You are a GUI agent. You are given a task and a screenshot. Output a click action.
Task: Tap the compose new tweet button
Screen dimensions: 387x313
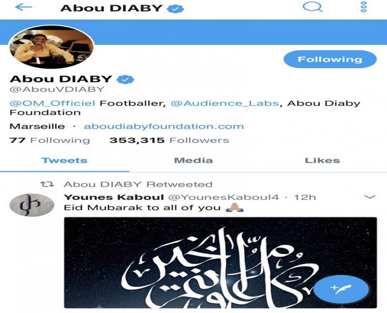pos(341,289)
